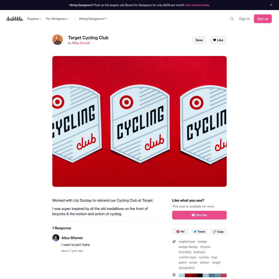
Task: Click the Sign up button
Action: click(263, 19)
